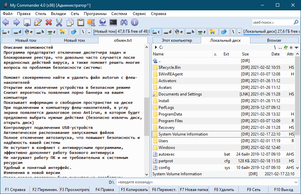The height and width of the screenshot is (194, 301).
Task: Open network places icon in right panel
Action: tap(224, 32)
